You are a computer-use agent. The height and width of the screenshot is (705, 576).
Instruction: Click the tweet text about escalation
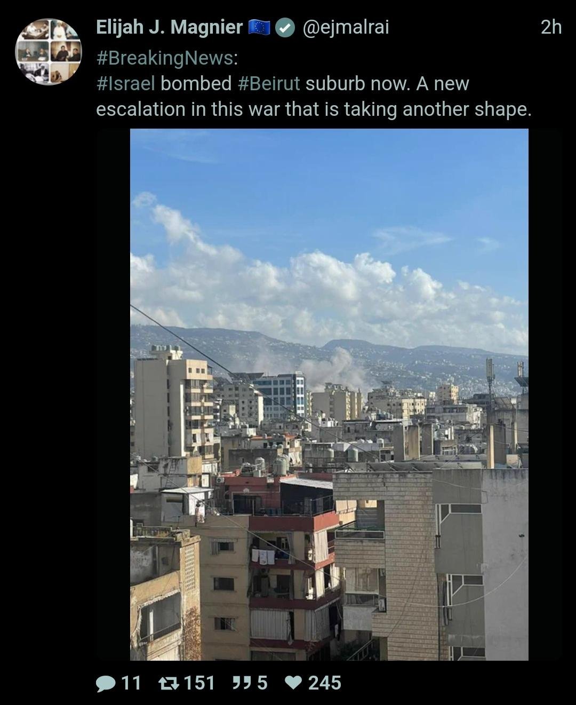click(314, 97)
